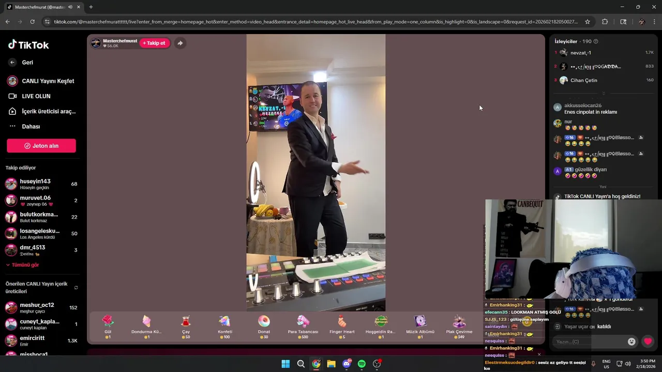The width and height of the screenshot is (662, 372).
Task: Expand the Tümünü gör list
Action: [22, 265]
